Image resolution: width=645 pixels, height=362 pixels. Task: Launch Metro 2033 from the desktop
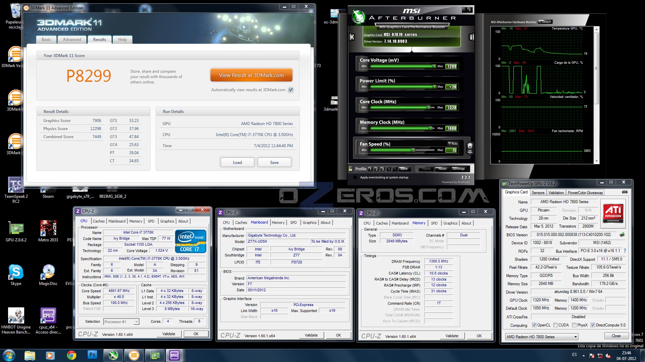[x=48, y=231]
